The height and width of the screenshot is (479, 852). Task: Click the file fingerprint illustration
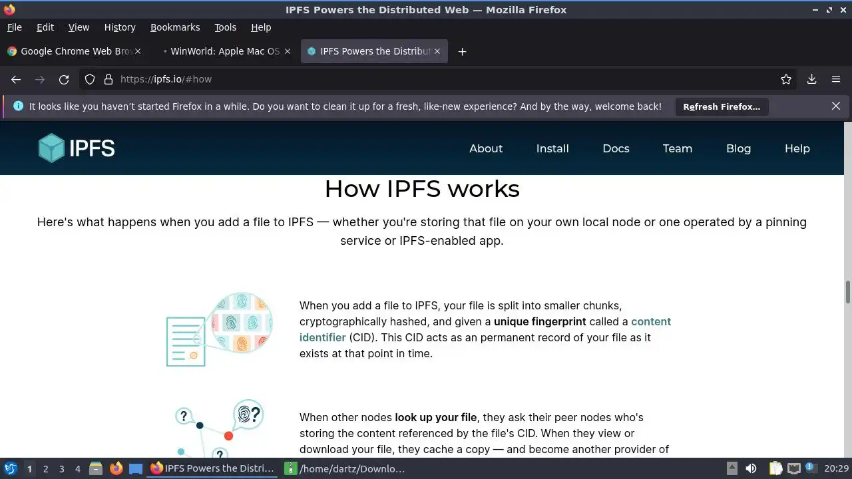point(220,329)
